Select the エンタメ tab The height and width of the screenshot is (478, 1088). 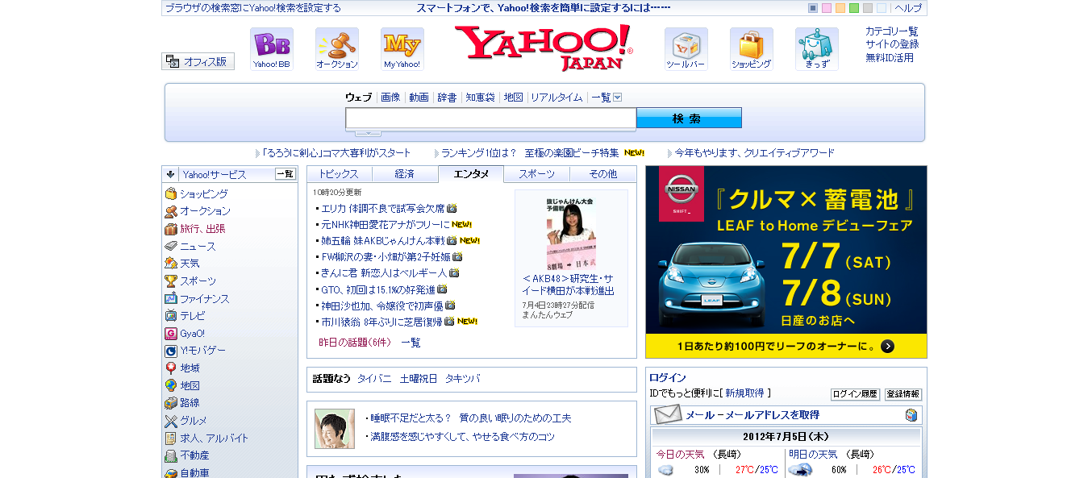tap(471, 174)
